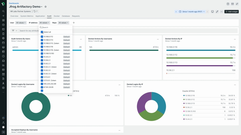Copy the dashboard link with chain icon
Image resolution: width=241 pixels, height=135 pixels.
237,4
